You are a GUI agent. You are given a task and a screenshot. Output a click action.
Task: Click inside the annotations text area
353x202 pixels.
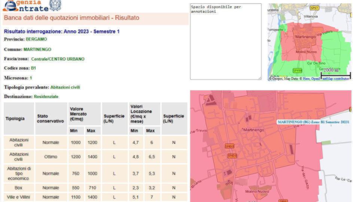pyautogui.click(x=226, y=42)
